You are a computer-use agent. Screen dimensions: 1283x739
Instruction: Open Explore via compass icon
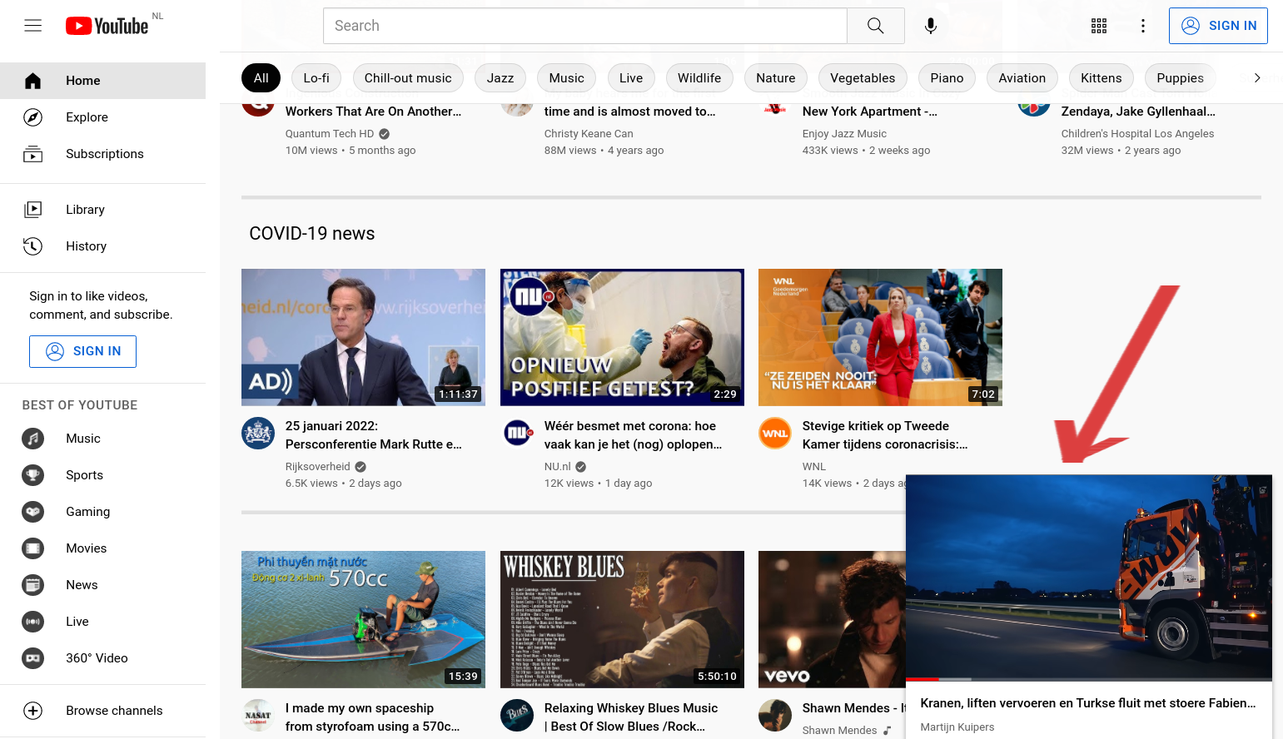coord(33,117)
